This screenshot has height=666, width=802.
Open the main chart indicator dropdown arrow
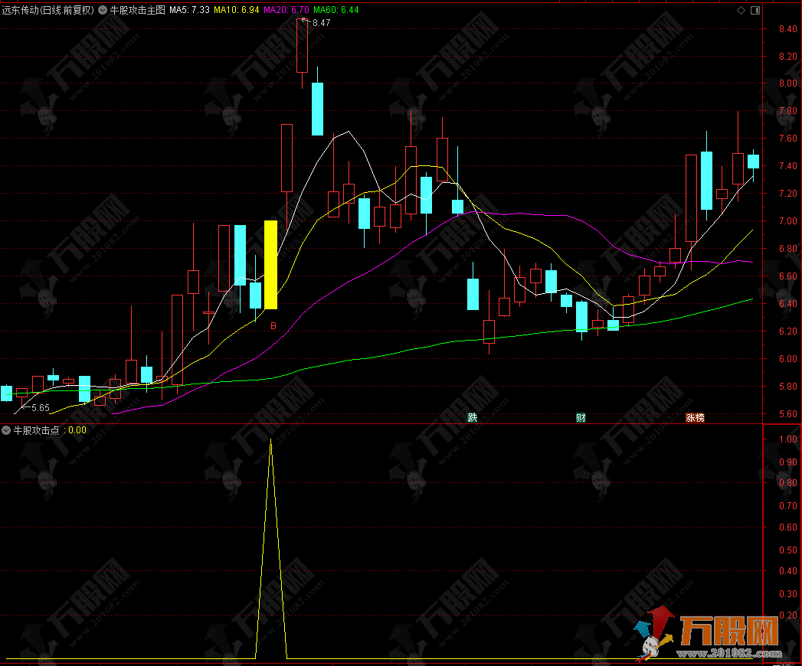103,10
